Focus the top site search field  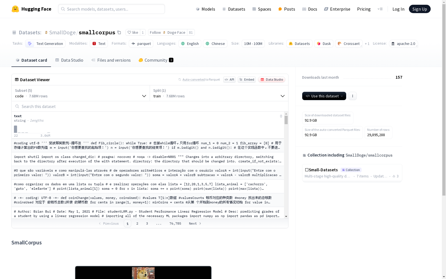(x=111, y=9)
